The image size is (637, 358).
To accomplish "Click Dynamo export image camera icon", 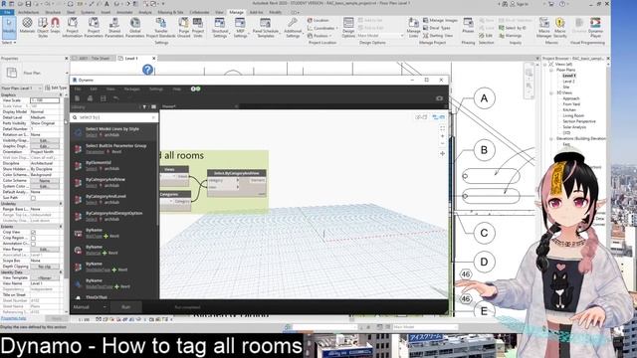I will tap(439, 98).
